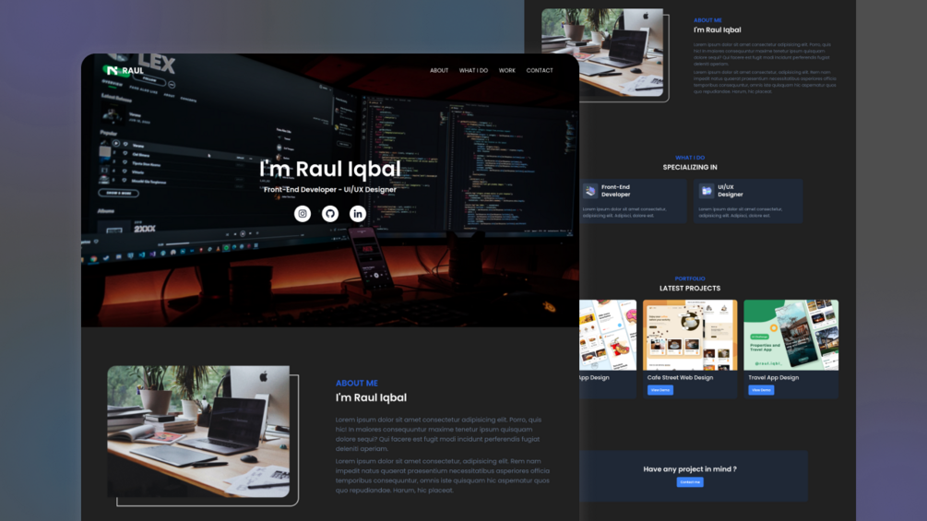Click the small "ABOUT ME" label in right preview
Viewport: 927px width, 521px height.
click(x=707, y=20)
